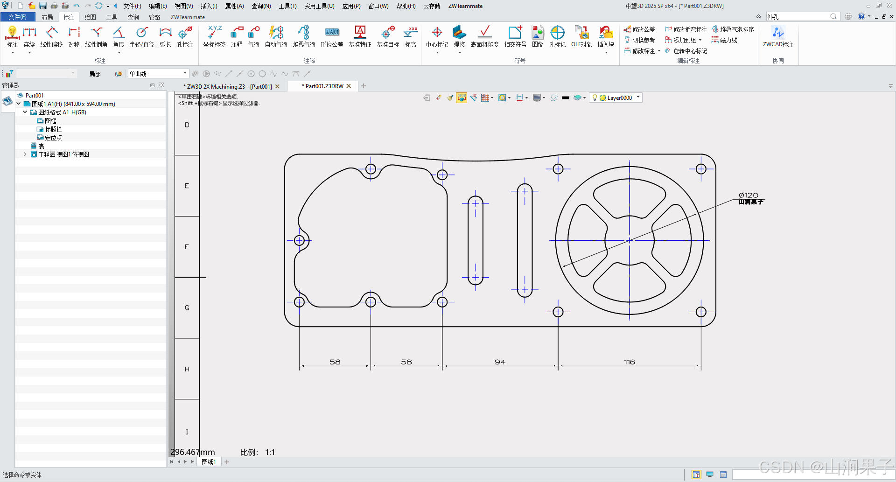Open the 编辑(E) menu
896x482 pixels.
158,6
